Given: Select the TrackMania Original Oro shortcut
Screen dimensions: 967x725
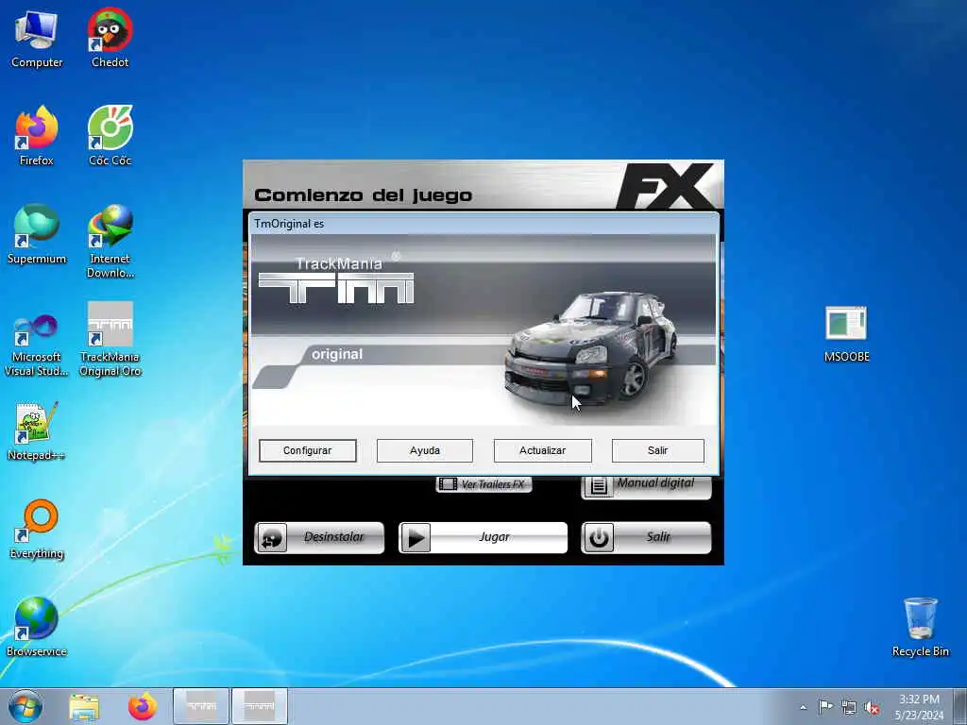Looking at the screenshot, I should click(110, 340).
